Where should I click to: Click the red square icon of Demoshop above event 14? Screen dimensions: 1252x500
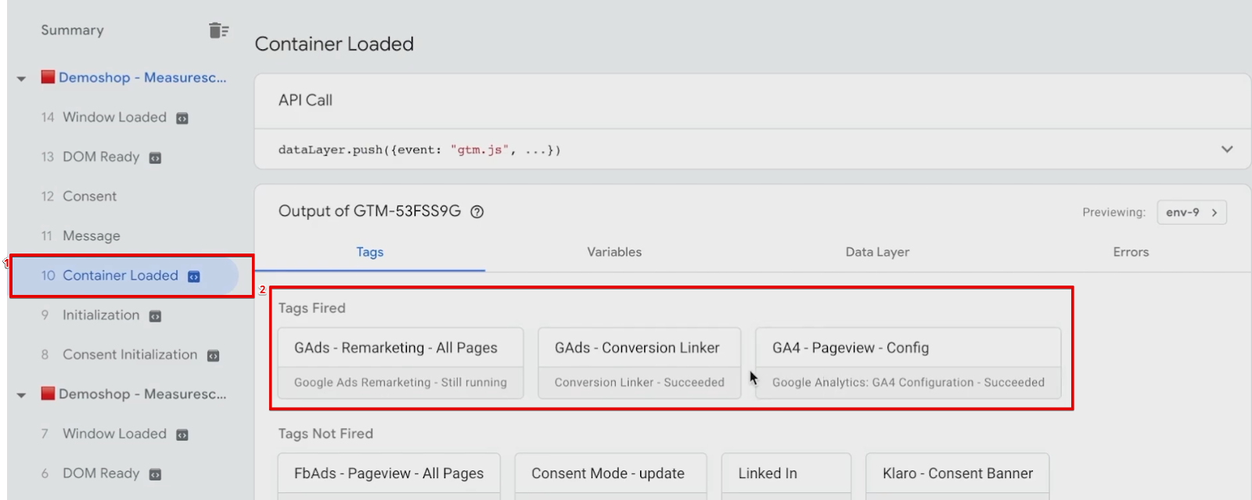pos(48,77)
